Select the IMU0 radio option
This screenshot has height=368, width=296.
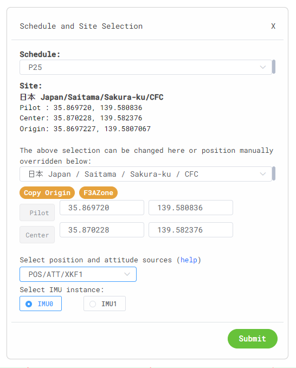[x=41, y=304]
